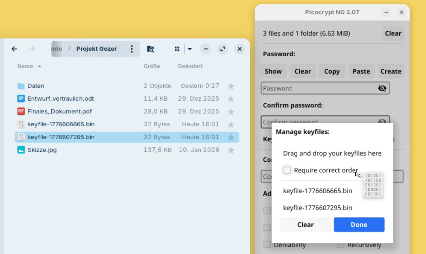This screenshot has height=254, width=426.
Task: Switch to grid view icon
Action: point(177,49)
